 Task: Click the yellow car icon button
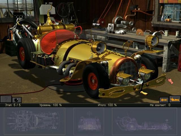[x=175, y=99]
